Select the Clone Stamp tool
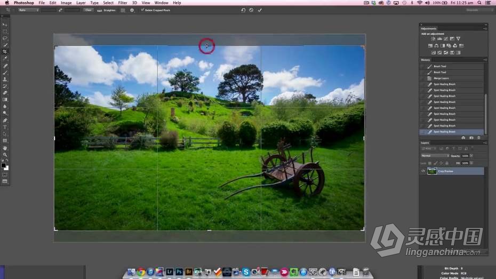The height and width of the screenshot is (279, 496). coord(5,79)
